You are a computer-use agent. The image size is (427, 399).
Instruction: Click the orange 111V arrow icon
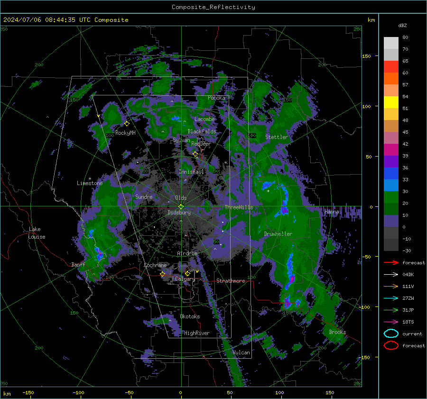[391, 286]
